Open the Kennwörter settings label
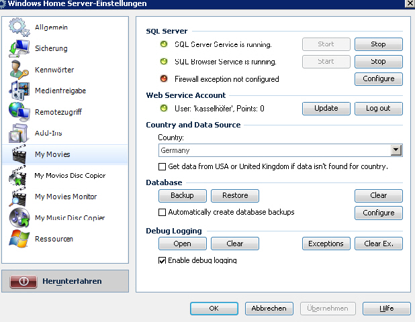415x322 pixels. (x=54, y=70)
